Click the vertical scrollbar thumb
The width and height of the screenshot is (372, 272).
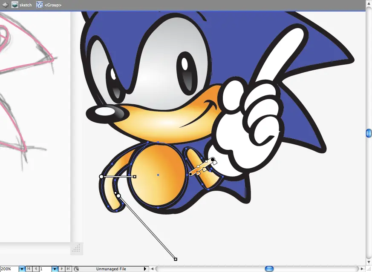pyautogui.click(x=369, y=133)
